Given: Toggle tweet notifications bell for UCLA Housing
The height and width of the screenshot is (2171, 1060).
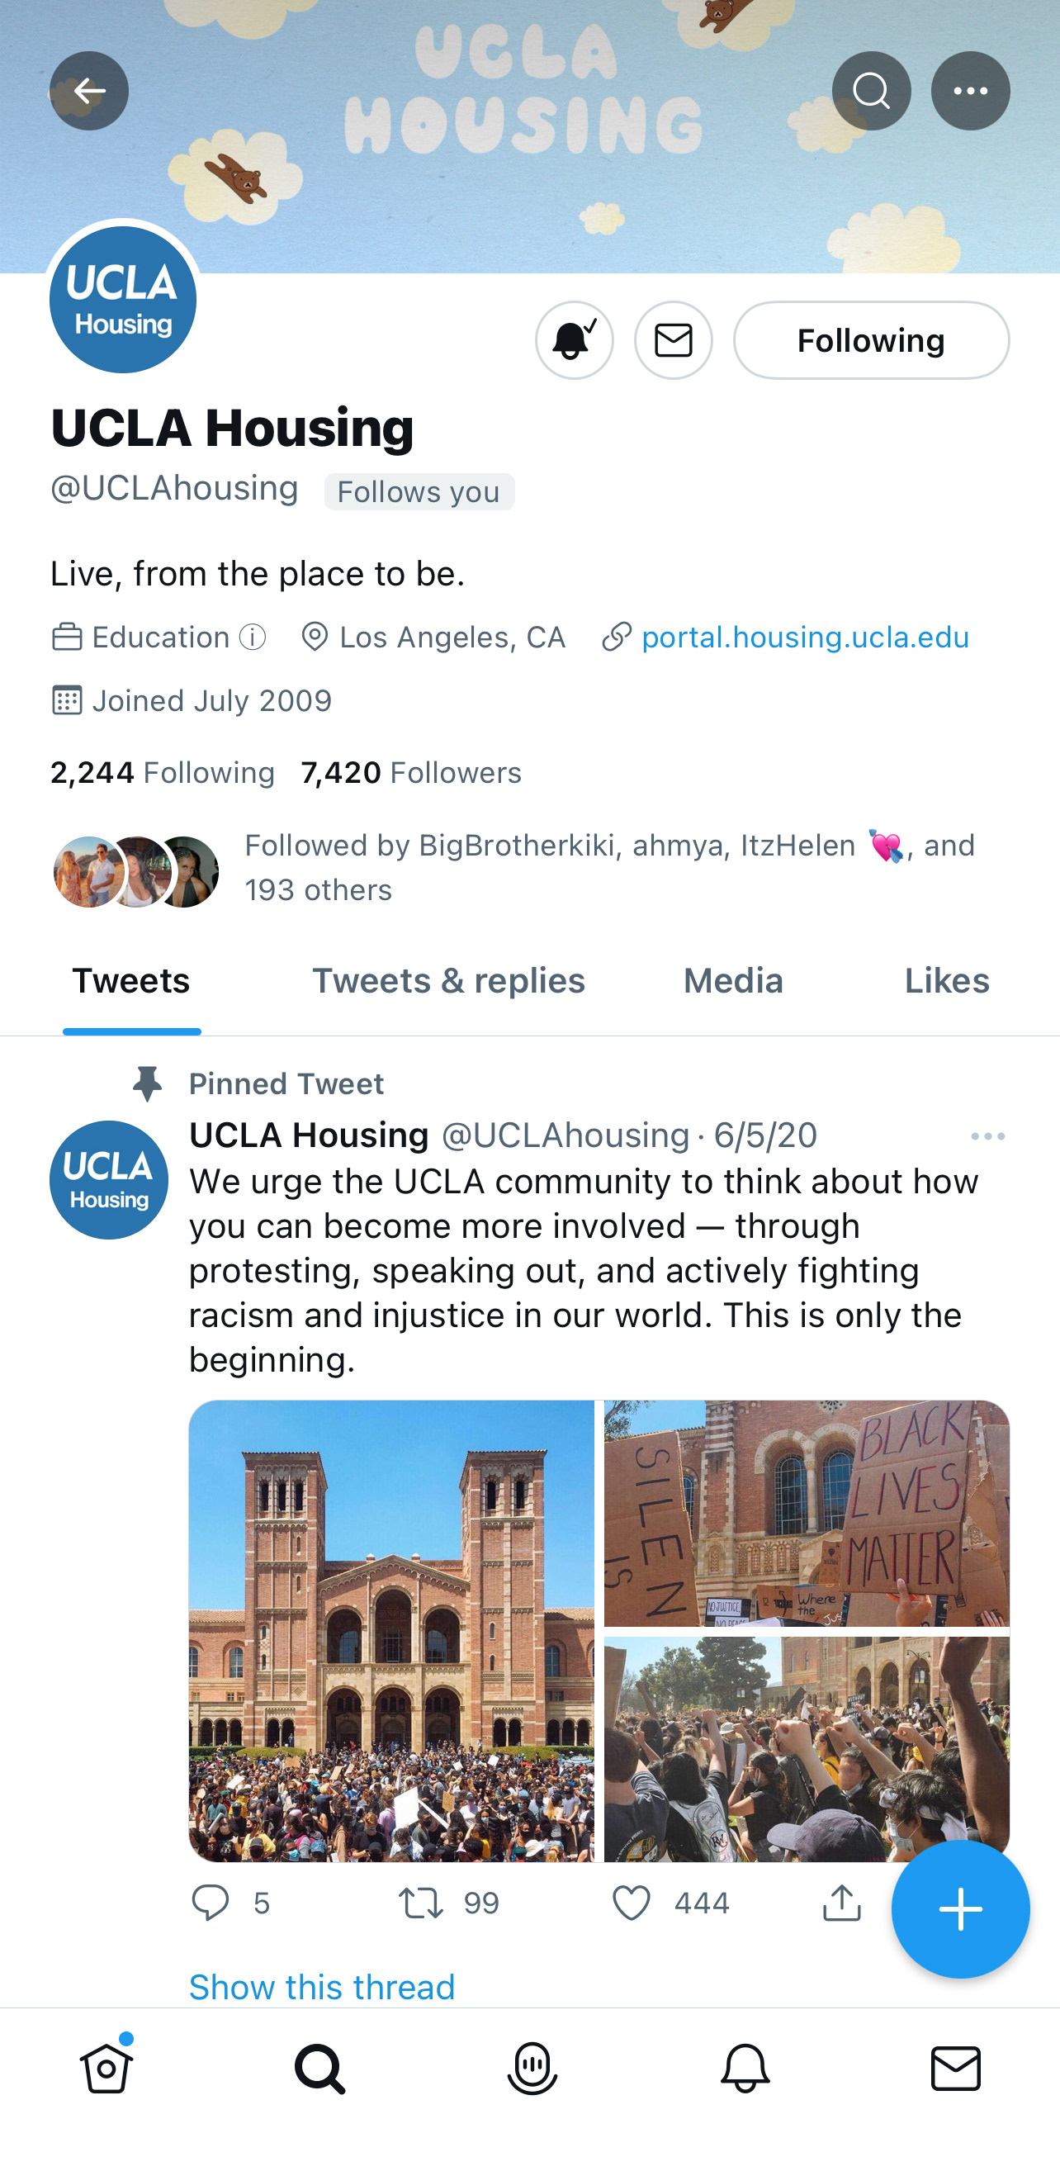Looking at the screenshot, I should (575, 340).
